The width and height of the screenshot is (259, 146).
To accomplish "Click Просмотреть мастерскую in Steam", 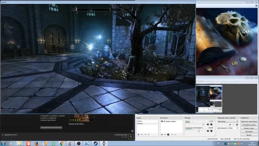I will tap(51, 128).
